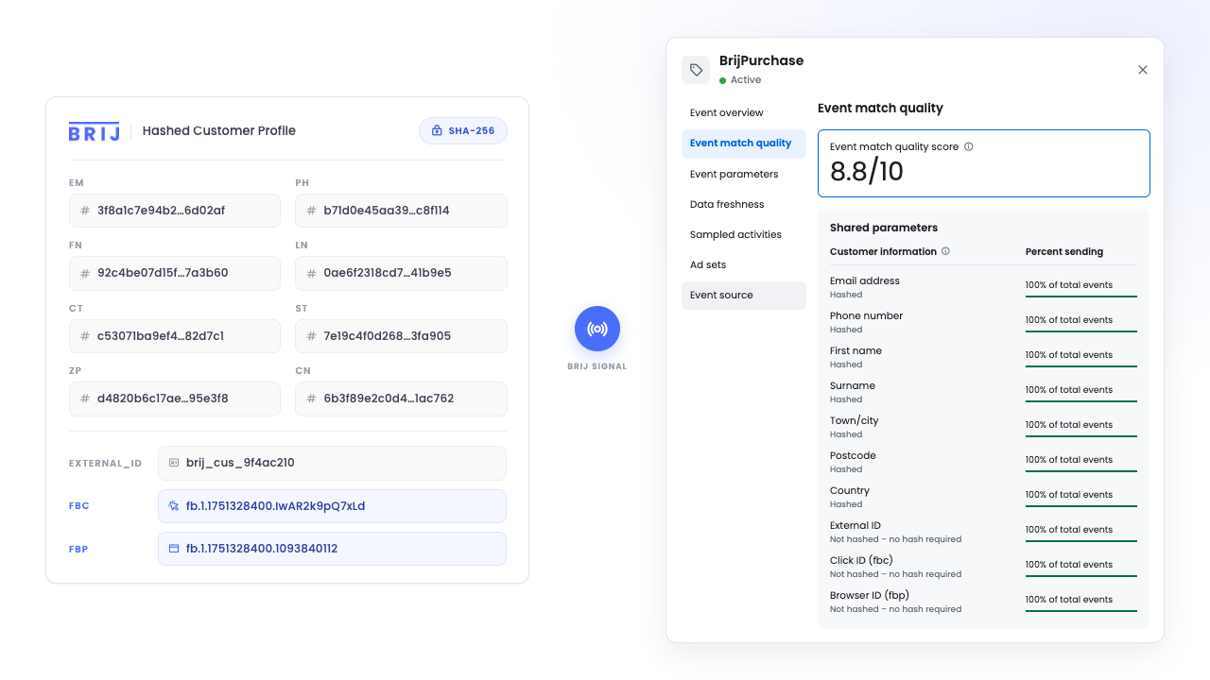The image size is (1210, 680).
Task: Click the FBP browser ID value field
Action: 332,549
